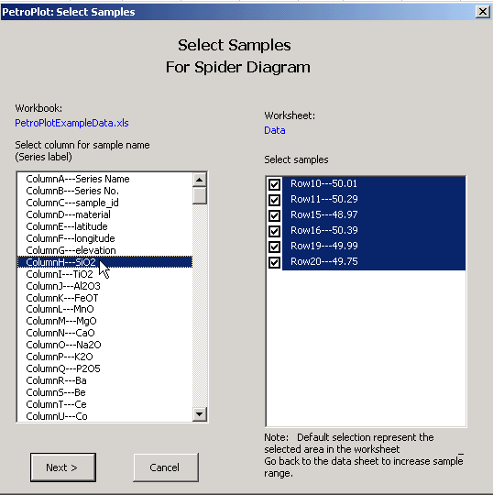The height and width of the screenshot is (495, 493).
Task: Choose ColumnQ---P2O5 from the list
Action: 104,368
